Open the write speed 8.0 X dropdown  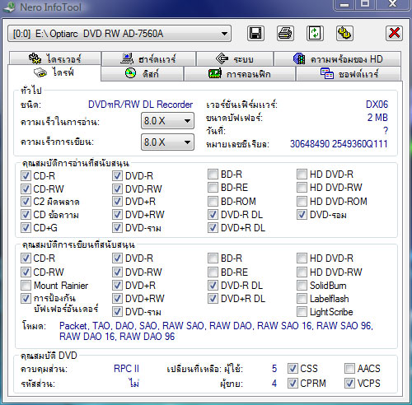(x=167, y=142)
